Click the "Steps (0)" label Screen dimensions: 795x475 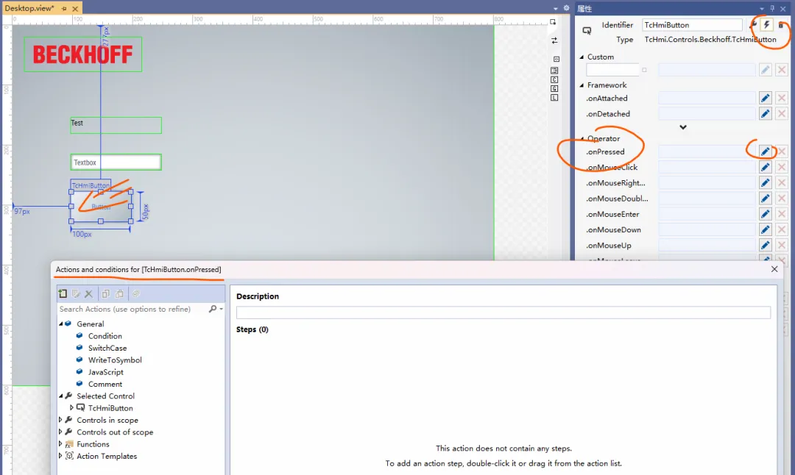click(x=252, y=329)
